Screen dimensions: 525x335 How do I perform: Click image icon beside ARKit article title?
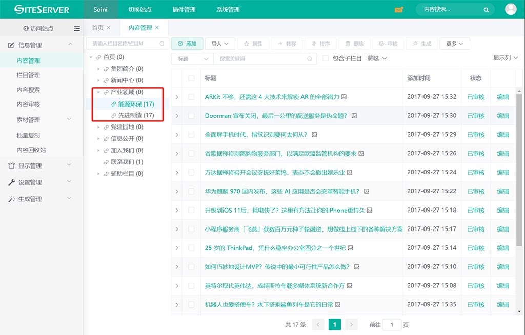tap(344, 97)
